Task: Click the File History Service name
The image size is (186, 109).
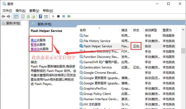Action: click(x=97, y=41)
